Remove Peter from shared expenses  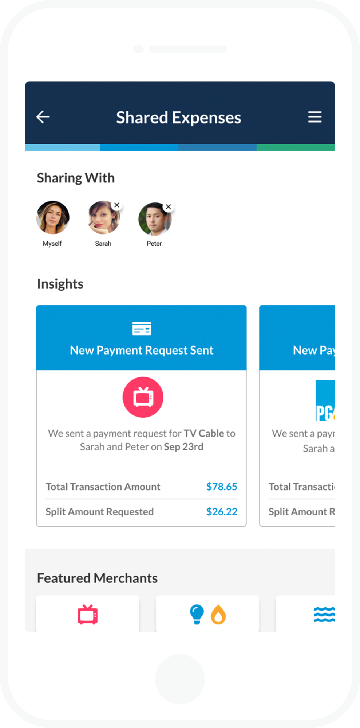click(x=169, y=206)
